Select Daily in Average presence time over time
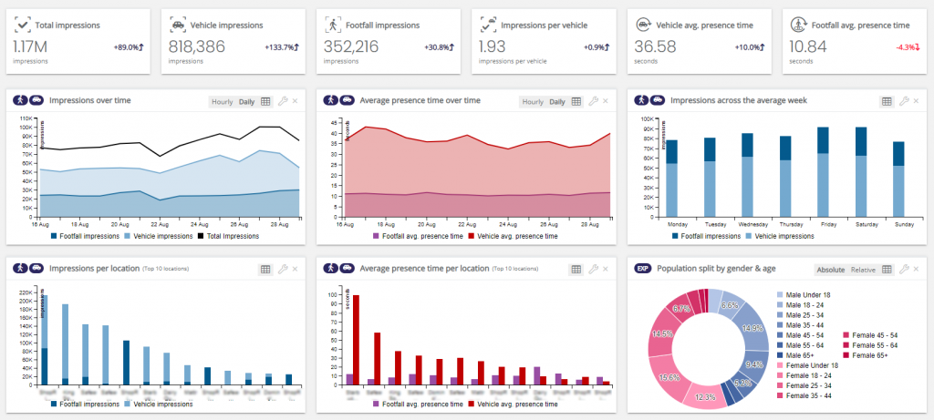934x420 pixels. [557, 101]
